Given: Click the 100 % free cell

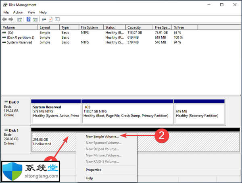Looking at the screenshot, I should coord(178,37).
